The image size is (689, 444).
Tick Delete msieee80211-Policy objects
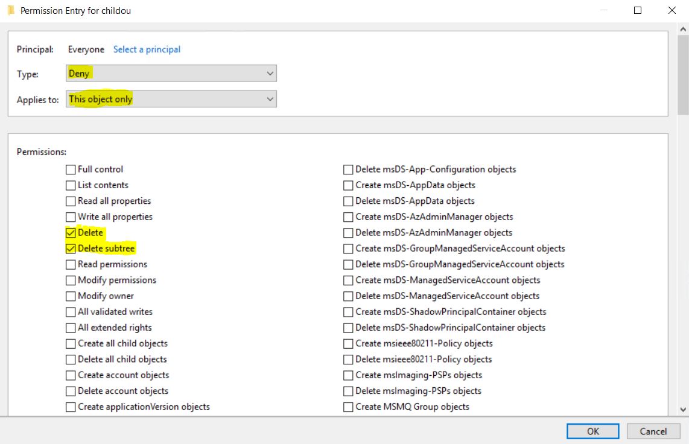click(348, 359)
